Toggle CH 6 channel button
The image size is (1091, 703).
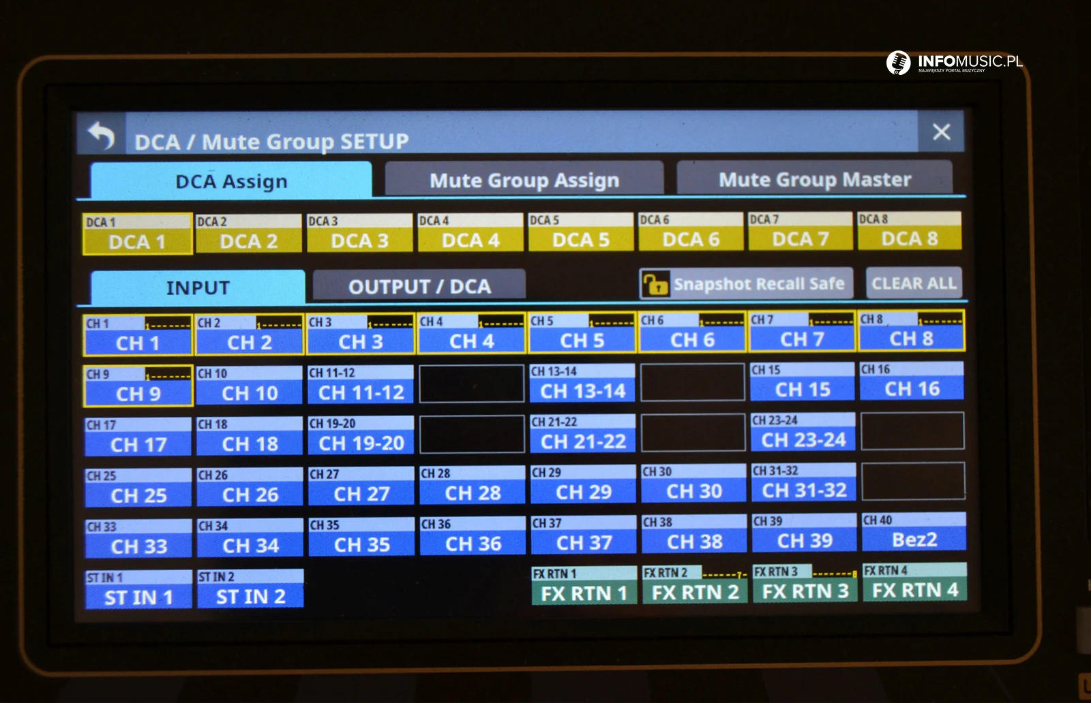coord(692,332)
